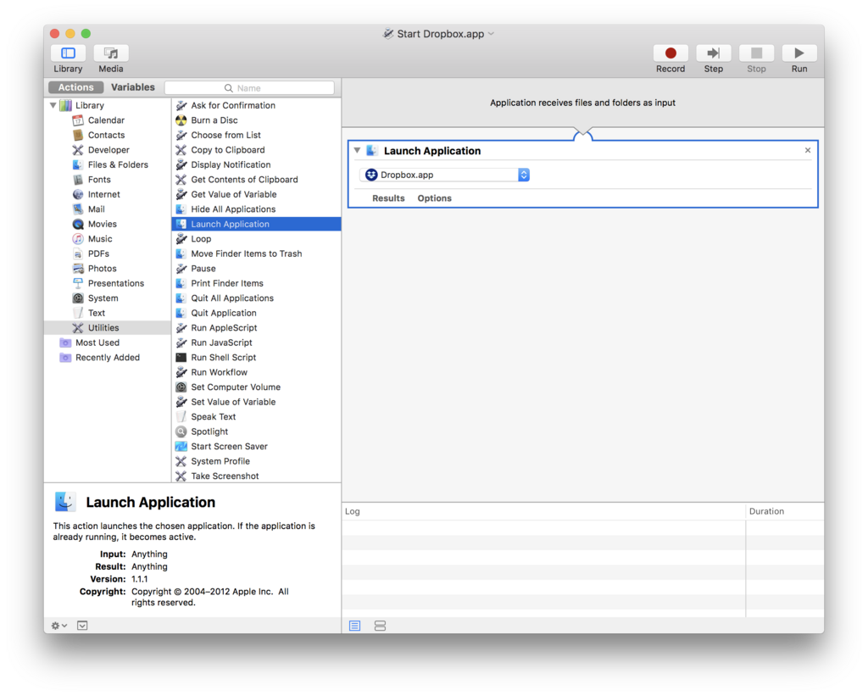Viewport: 868px width, 696px height.
Task: Toggle the description pane visibility button
Action: (x=82, y=626)
